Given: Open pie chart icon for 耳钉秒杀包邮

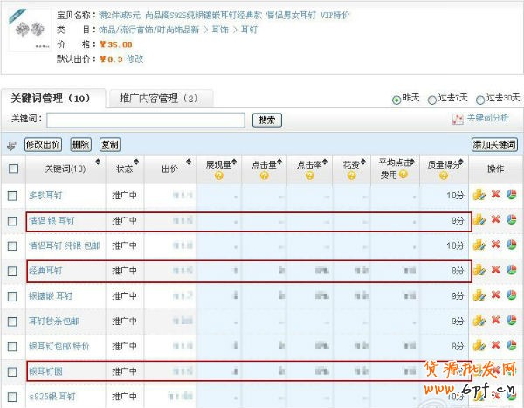Looking at the screenshot, I should [x=511, y=322].
